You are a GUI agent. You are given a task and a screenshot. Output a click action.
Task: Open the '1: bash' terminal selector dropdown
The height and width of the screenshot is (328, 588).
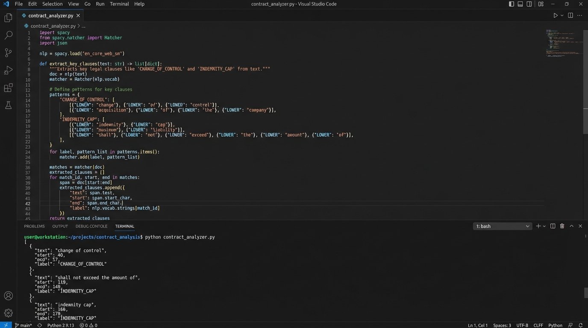coord(503,226)
